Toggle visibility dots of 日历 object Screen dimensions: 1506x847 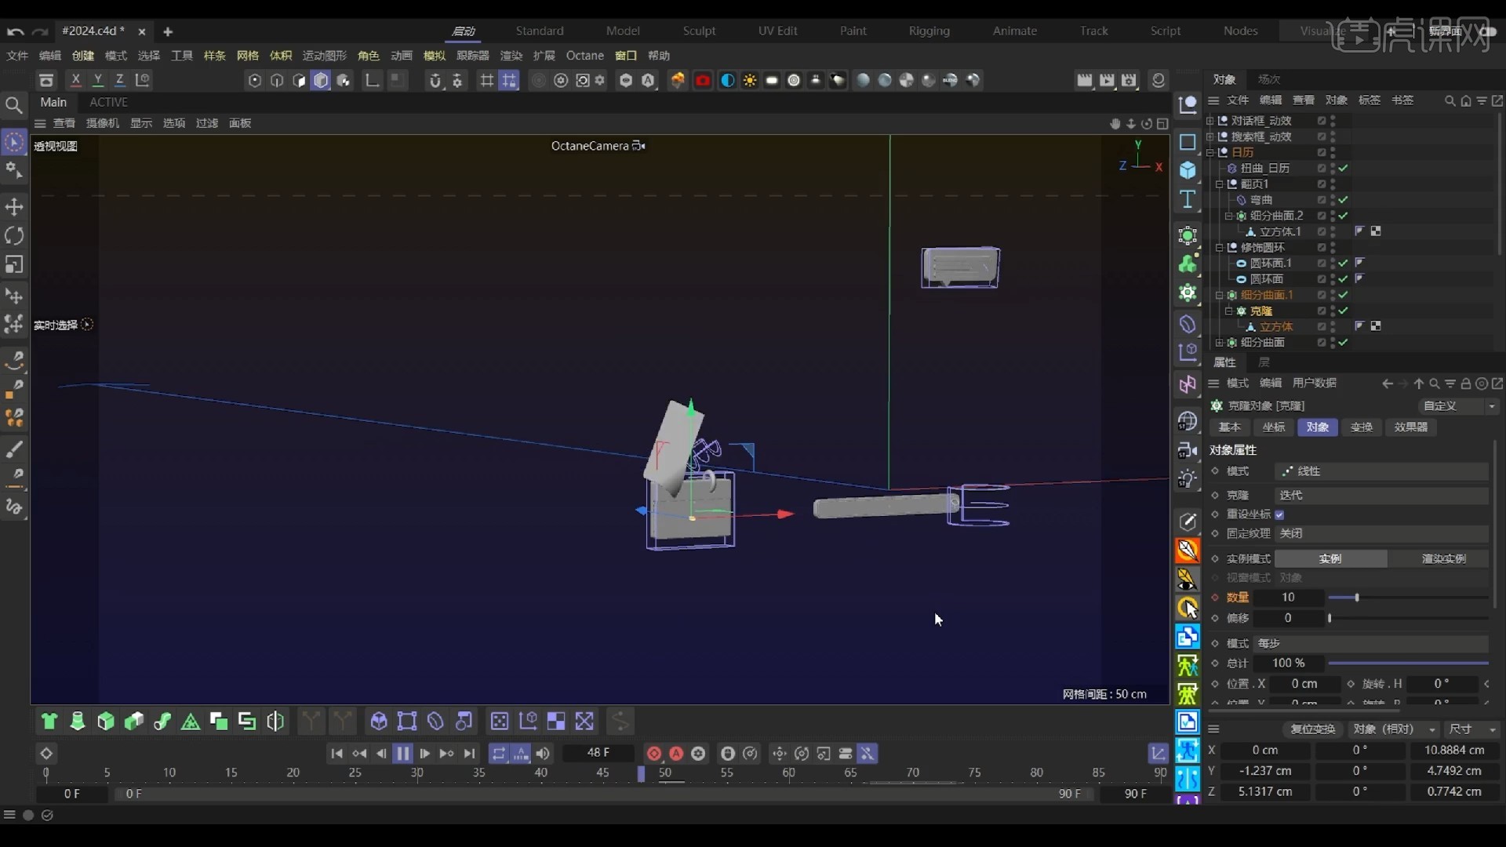click(x=1333, y=153)
